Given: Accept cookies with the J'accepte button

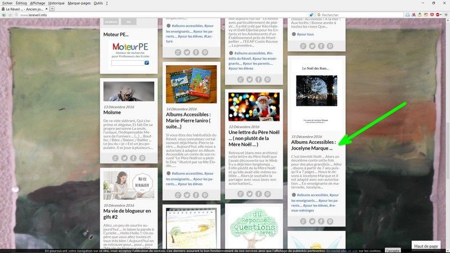Looking at the screenshot, I should point(392,251).
